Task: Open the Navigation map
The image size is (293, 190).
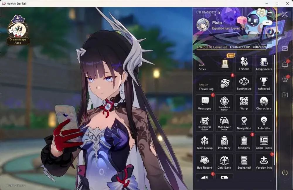Action: pos(244,123)
